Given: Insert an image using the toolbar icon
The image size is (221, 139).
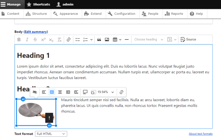Looking at the screenshot, I should [107, 40].
